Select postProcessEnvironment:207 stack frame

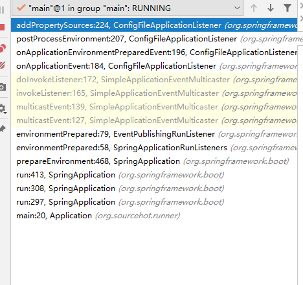[154, 39]
